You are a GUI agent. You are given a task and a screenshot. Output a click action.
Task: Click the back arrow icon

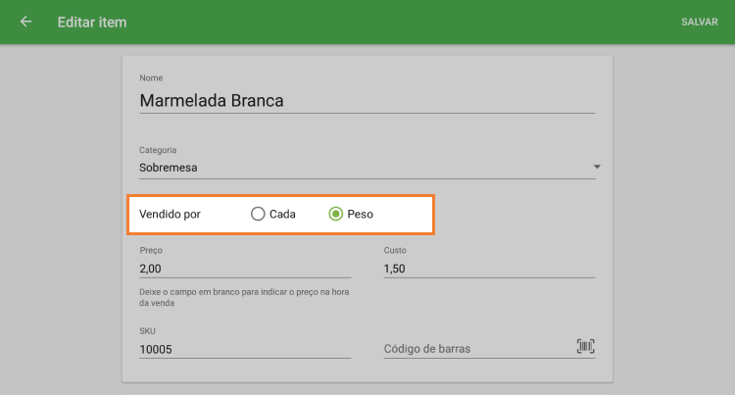[25, 22]
